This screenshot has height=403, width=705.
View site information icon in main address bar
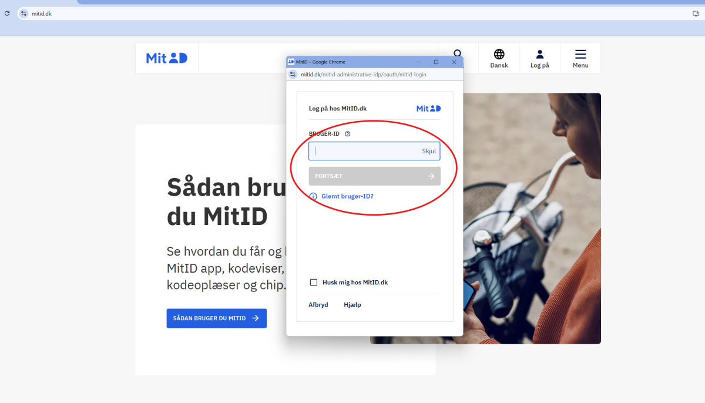pyautogui.click(x=24, y=13)
